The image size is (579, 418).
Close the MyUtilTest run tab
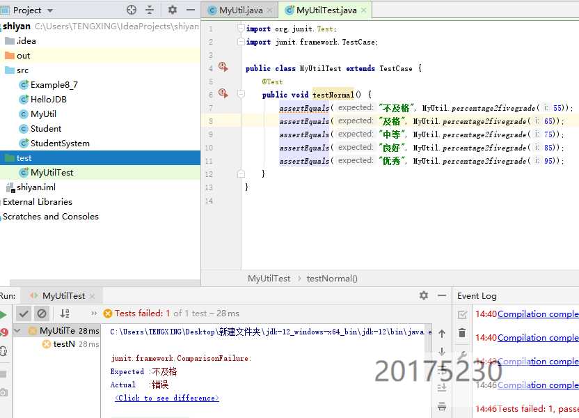[x=93, y=296]
